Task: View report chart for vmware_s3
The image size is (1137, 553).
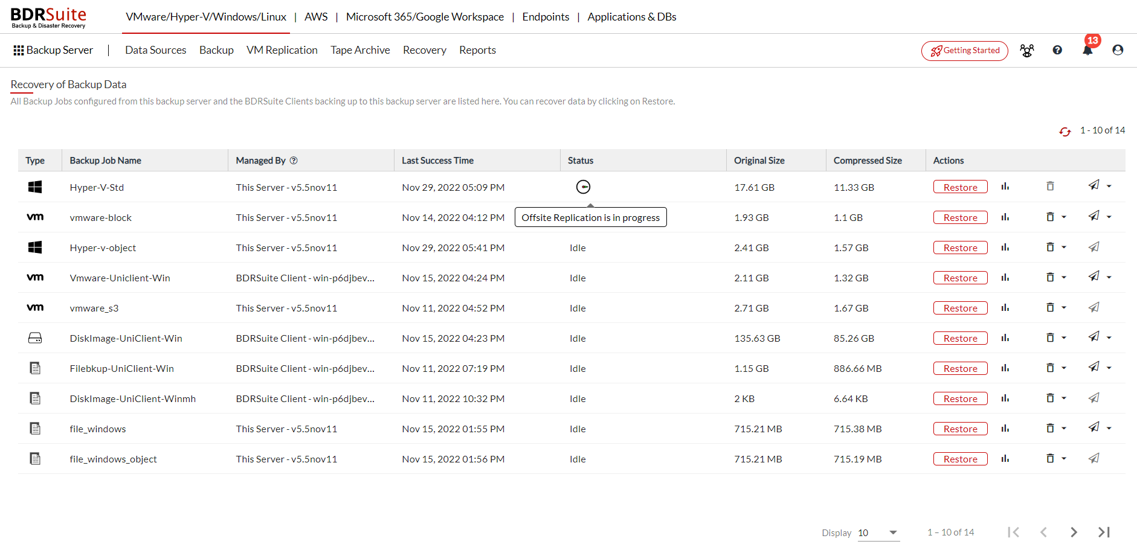Action: (x=1005, y=307)
